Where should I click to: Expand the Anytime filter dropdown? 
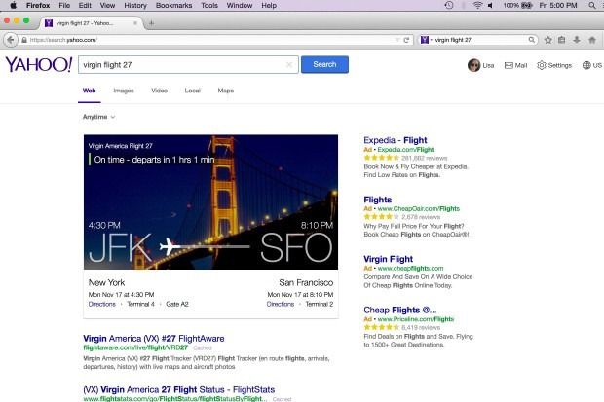[99, 117]
